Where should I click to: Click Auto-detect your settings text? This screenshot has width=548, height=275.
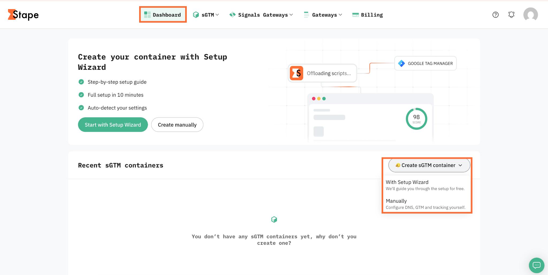(x=117, y=108)
